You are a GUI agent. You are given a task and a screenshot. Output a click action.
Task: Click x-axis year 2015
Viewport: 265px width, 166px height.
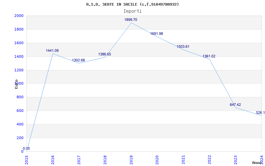coord(26,160)
